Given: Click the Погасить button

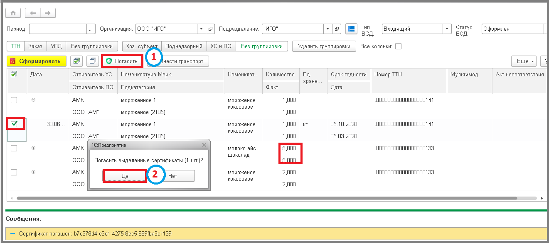Looking at the screenshot, I should click(x=122, y=61).
